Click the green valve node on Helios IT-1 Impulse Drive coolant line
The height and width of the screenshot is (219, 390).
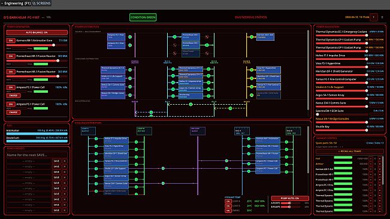click(96, 139)
